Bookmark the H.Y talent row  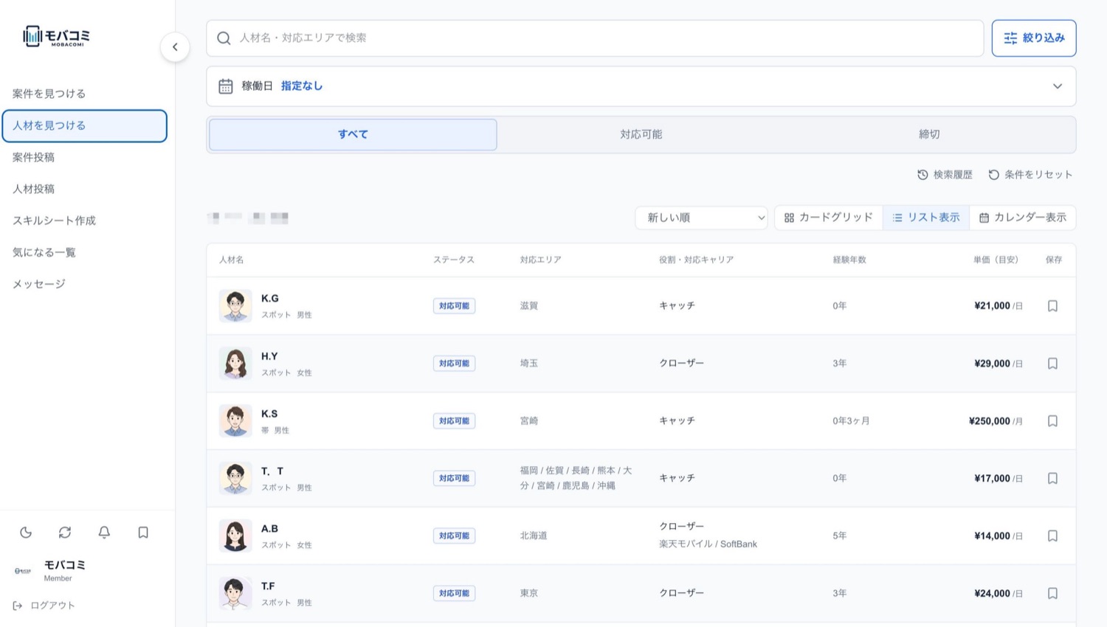click(x=1053, y=364)
